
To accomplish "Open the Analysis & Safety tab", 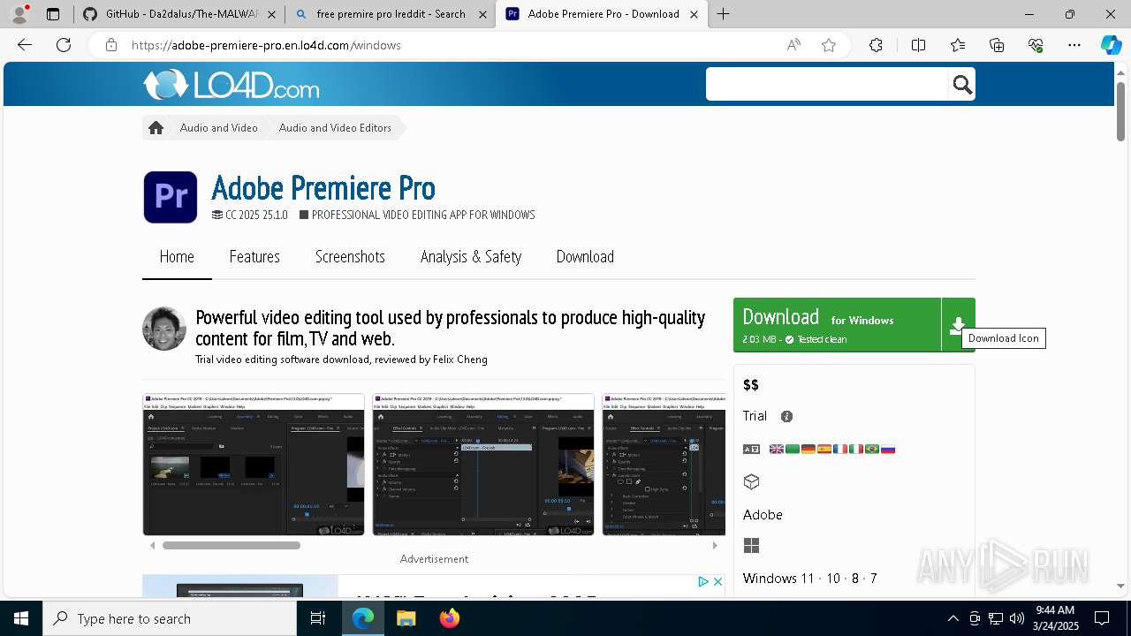I will point(471,257).
